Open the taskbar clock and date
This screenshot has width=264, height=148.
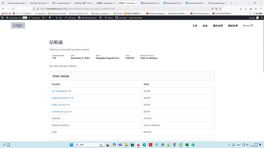[255, 145]
